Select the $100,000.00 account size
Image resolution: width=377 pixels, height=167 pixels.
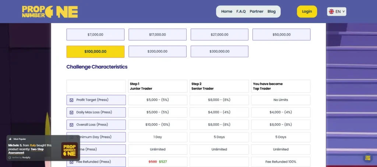(x=95, y=51)
